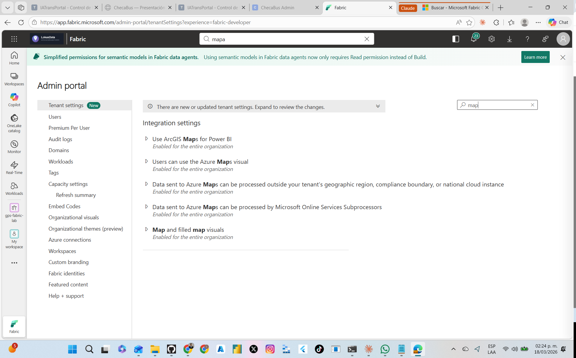Clear the top Fabric search field
This screenshot has height=358, width=576.
367,39
